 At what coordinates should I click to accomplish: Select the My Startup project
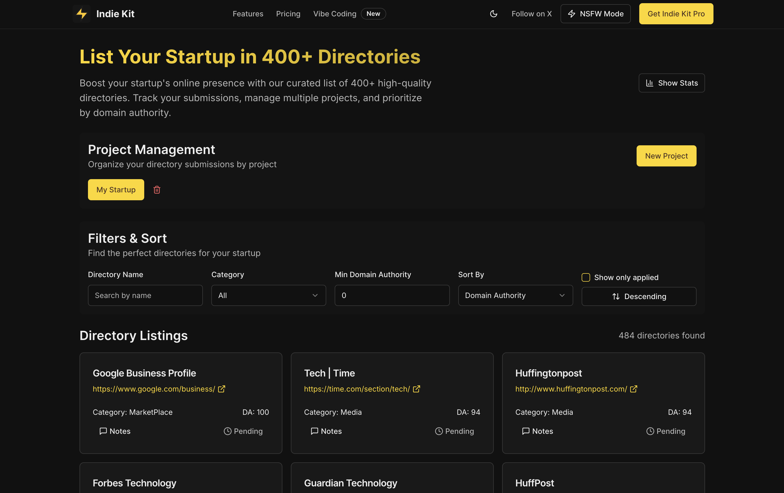[116, 190]
